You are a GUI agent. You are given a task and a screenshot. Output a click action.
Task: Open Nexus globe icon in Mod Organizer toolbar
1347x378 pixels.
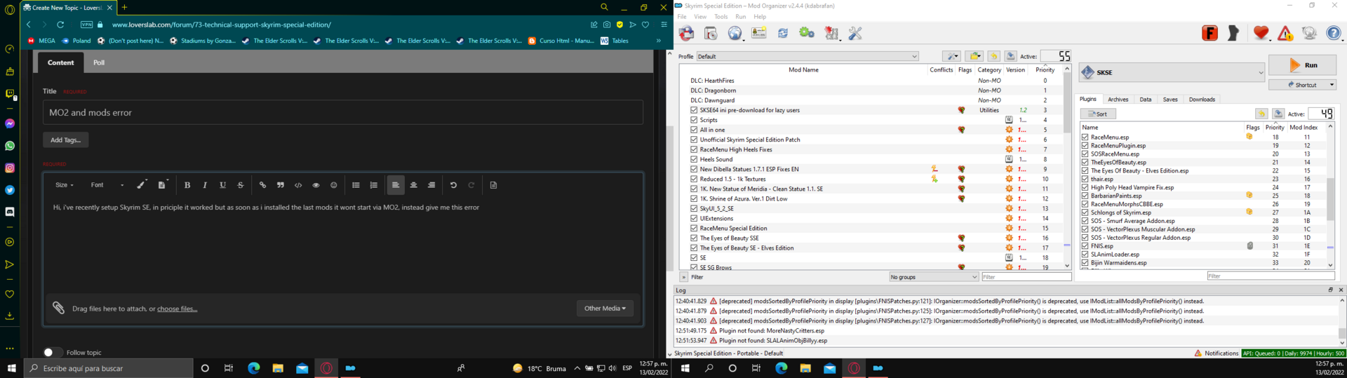pos(735,33)
